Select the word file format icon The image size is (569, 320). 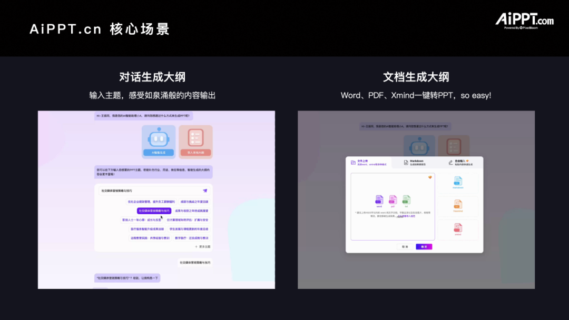[379, 201]
